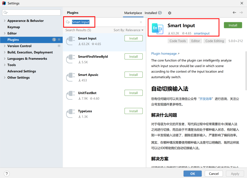Click the back navigation arrow
This screenshot has height=178, width=247.
[x=234, y=13]
